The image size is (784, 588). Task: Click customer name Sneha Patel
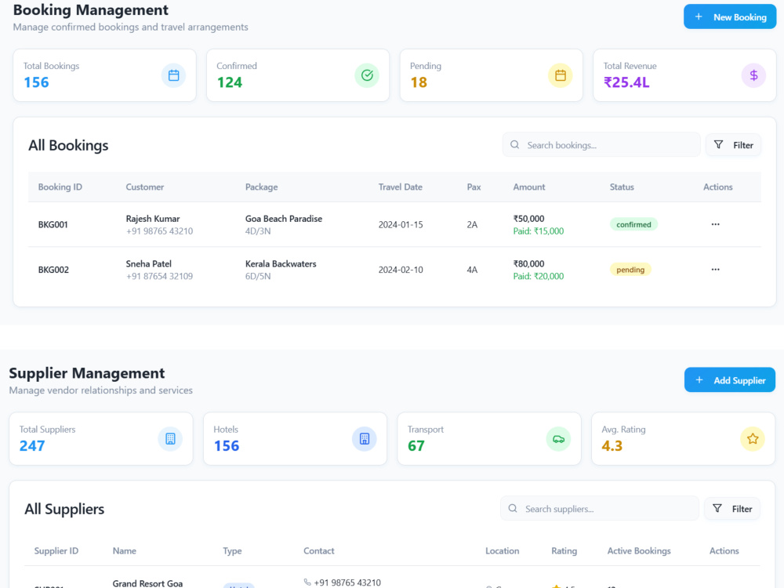click(x=148, y=263)
